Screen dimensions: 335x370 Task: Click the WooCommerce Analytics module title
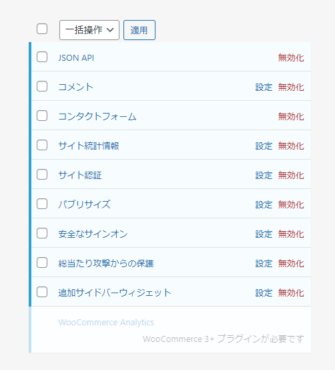click(x=106, y=323)
